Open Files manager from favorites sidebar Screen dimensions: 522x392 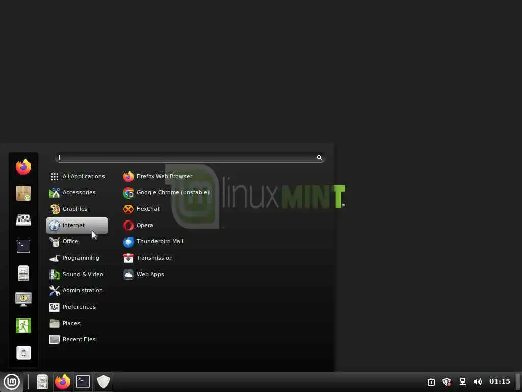[23, 273]
